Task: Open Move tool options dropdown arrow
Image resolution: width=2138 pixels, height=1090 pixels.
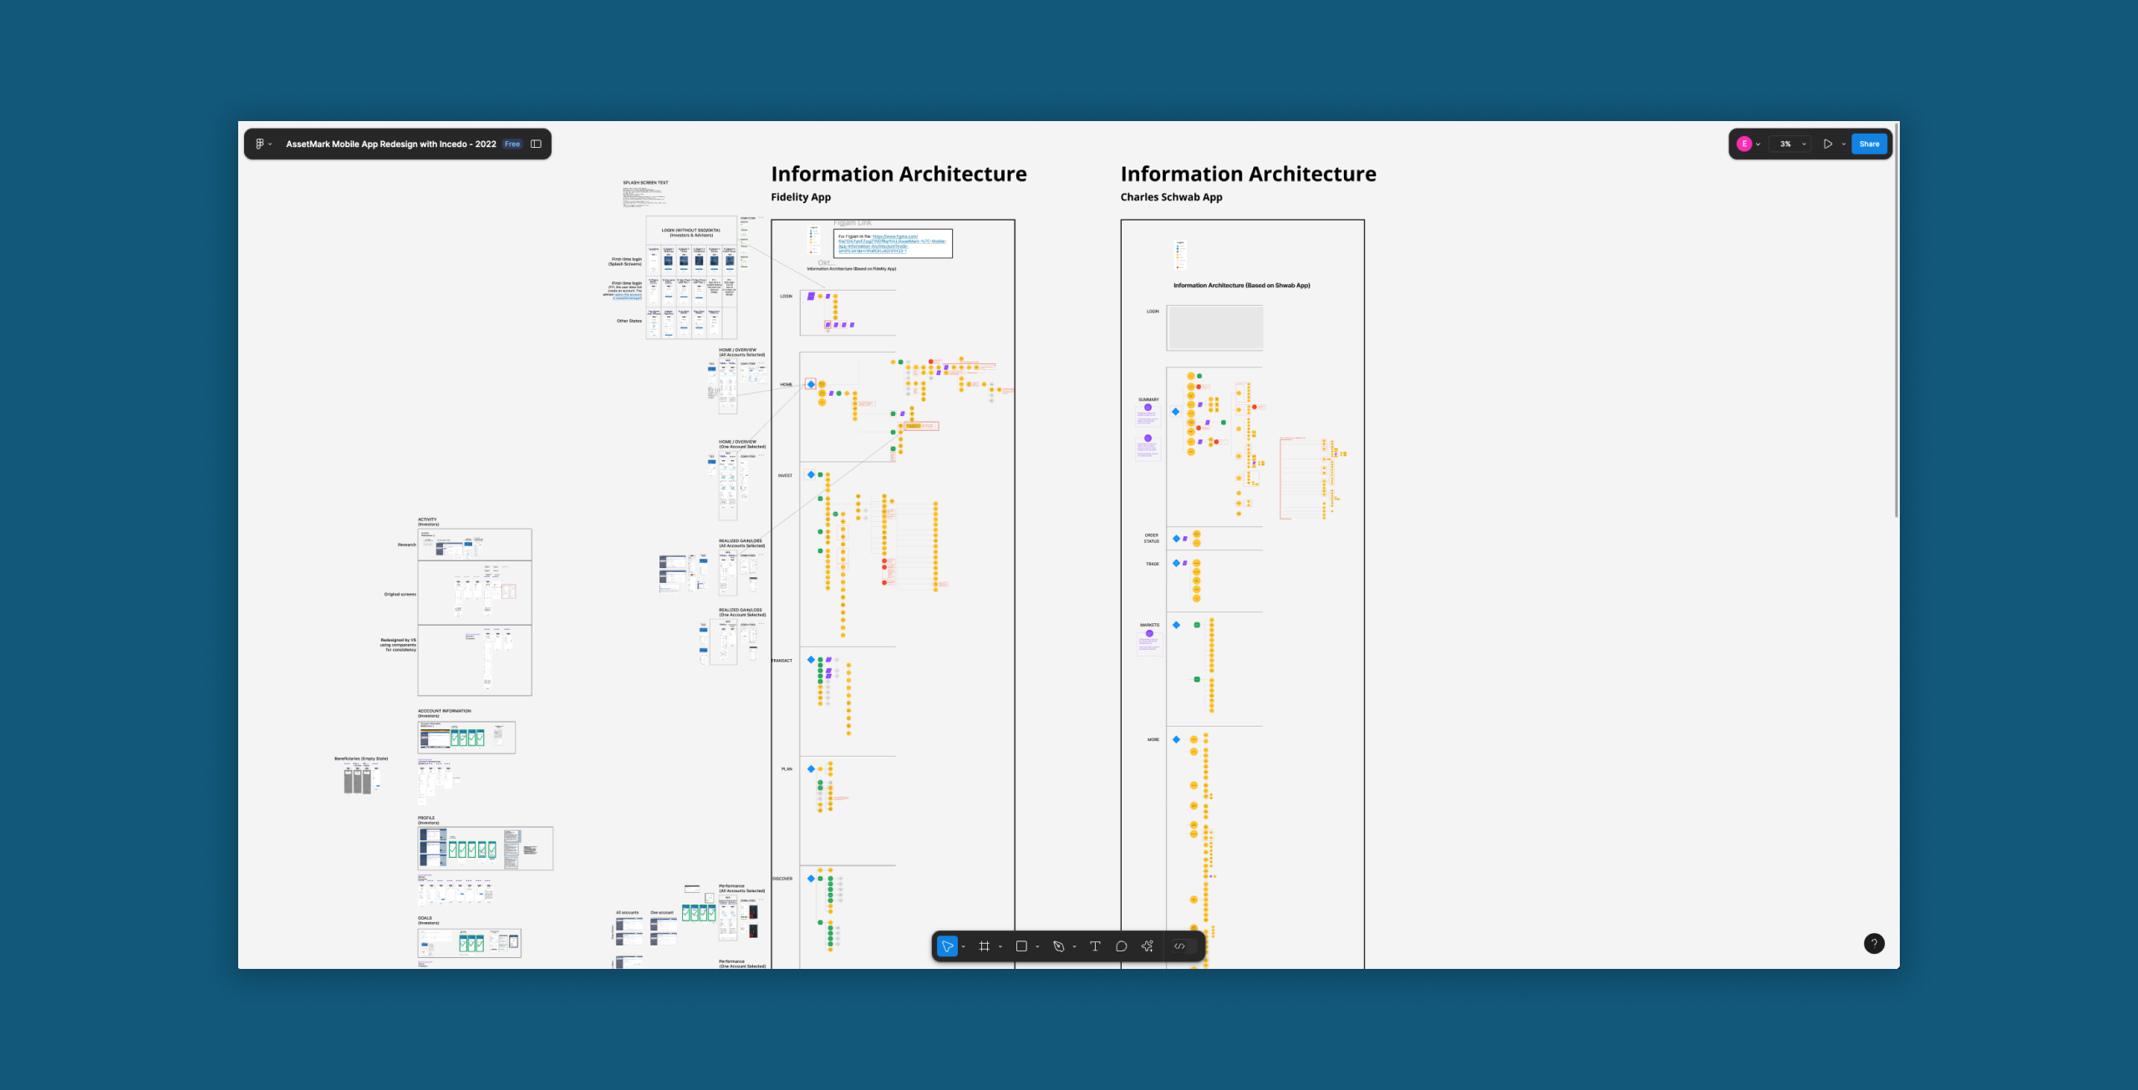Action: tap(964, 947)
